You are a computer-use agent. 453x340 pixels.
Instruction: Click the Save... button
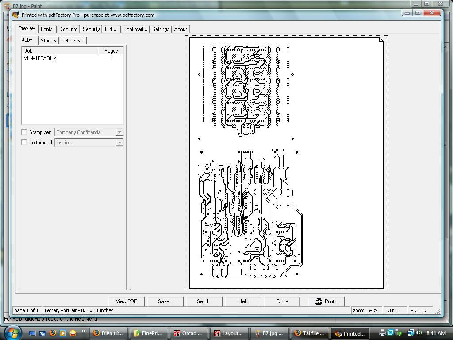point(165,301)
